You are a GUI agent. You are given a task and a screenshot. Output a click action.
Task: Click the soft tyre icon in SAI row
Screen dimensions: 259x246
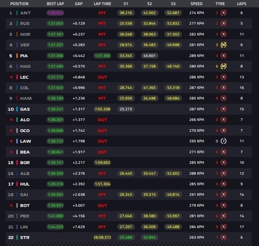pyautogui.click(x=223, y=195)
